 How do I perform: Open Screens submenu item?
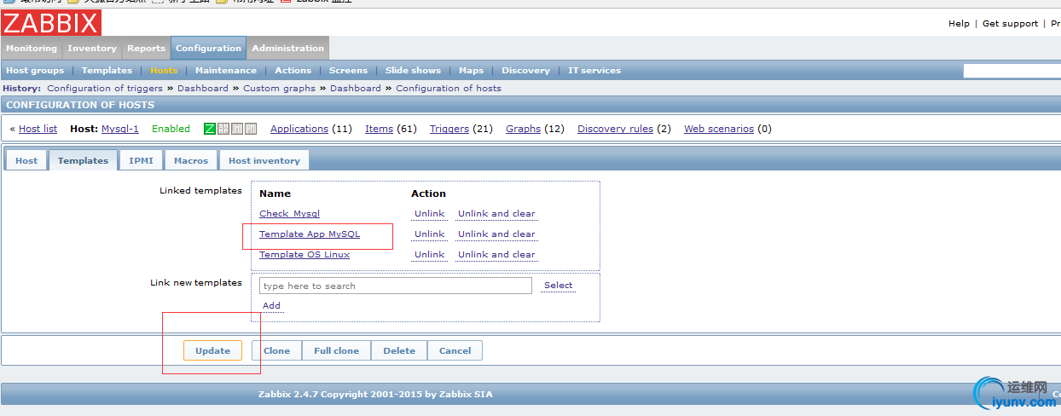click(x=348, y=71)
